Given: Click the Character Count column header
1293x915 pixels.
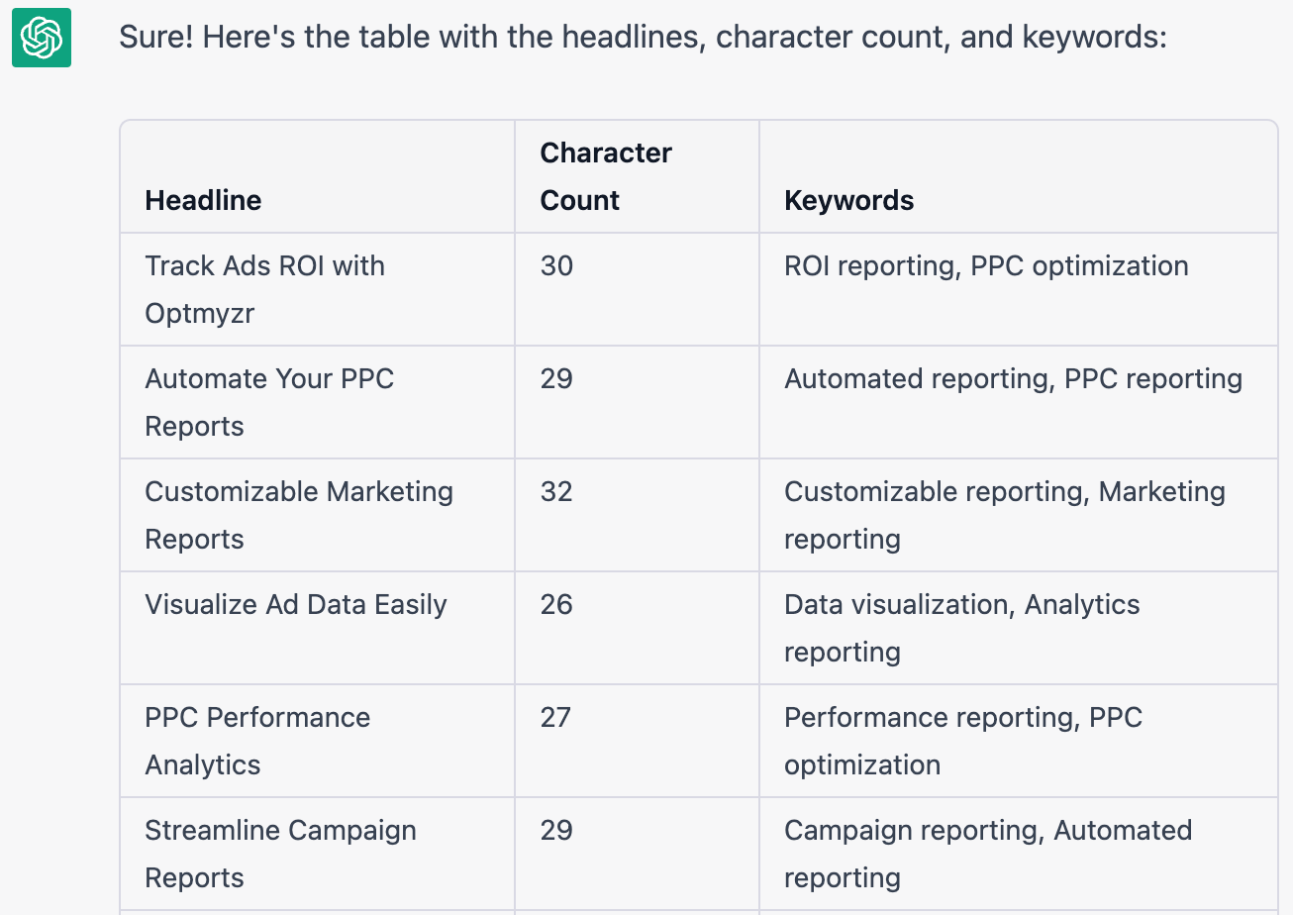Looking at the screenshot, I should click(605, 176).
